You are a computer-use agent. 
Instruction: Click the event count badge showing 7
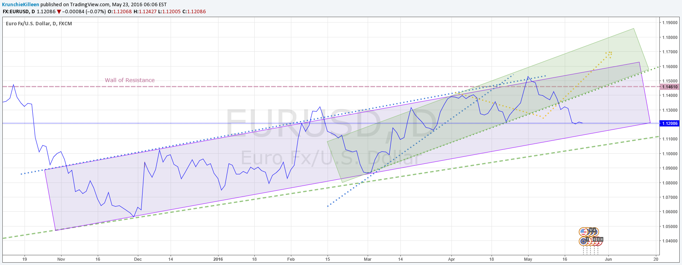587,239
